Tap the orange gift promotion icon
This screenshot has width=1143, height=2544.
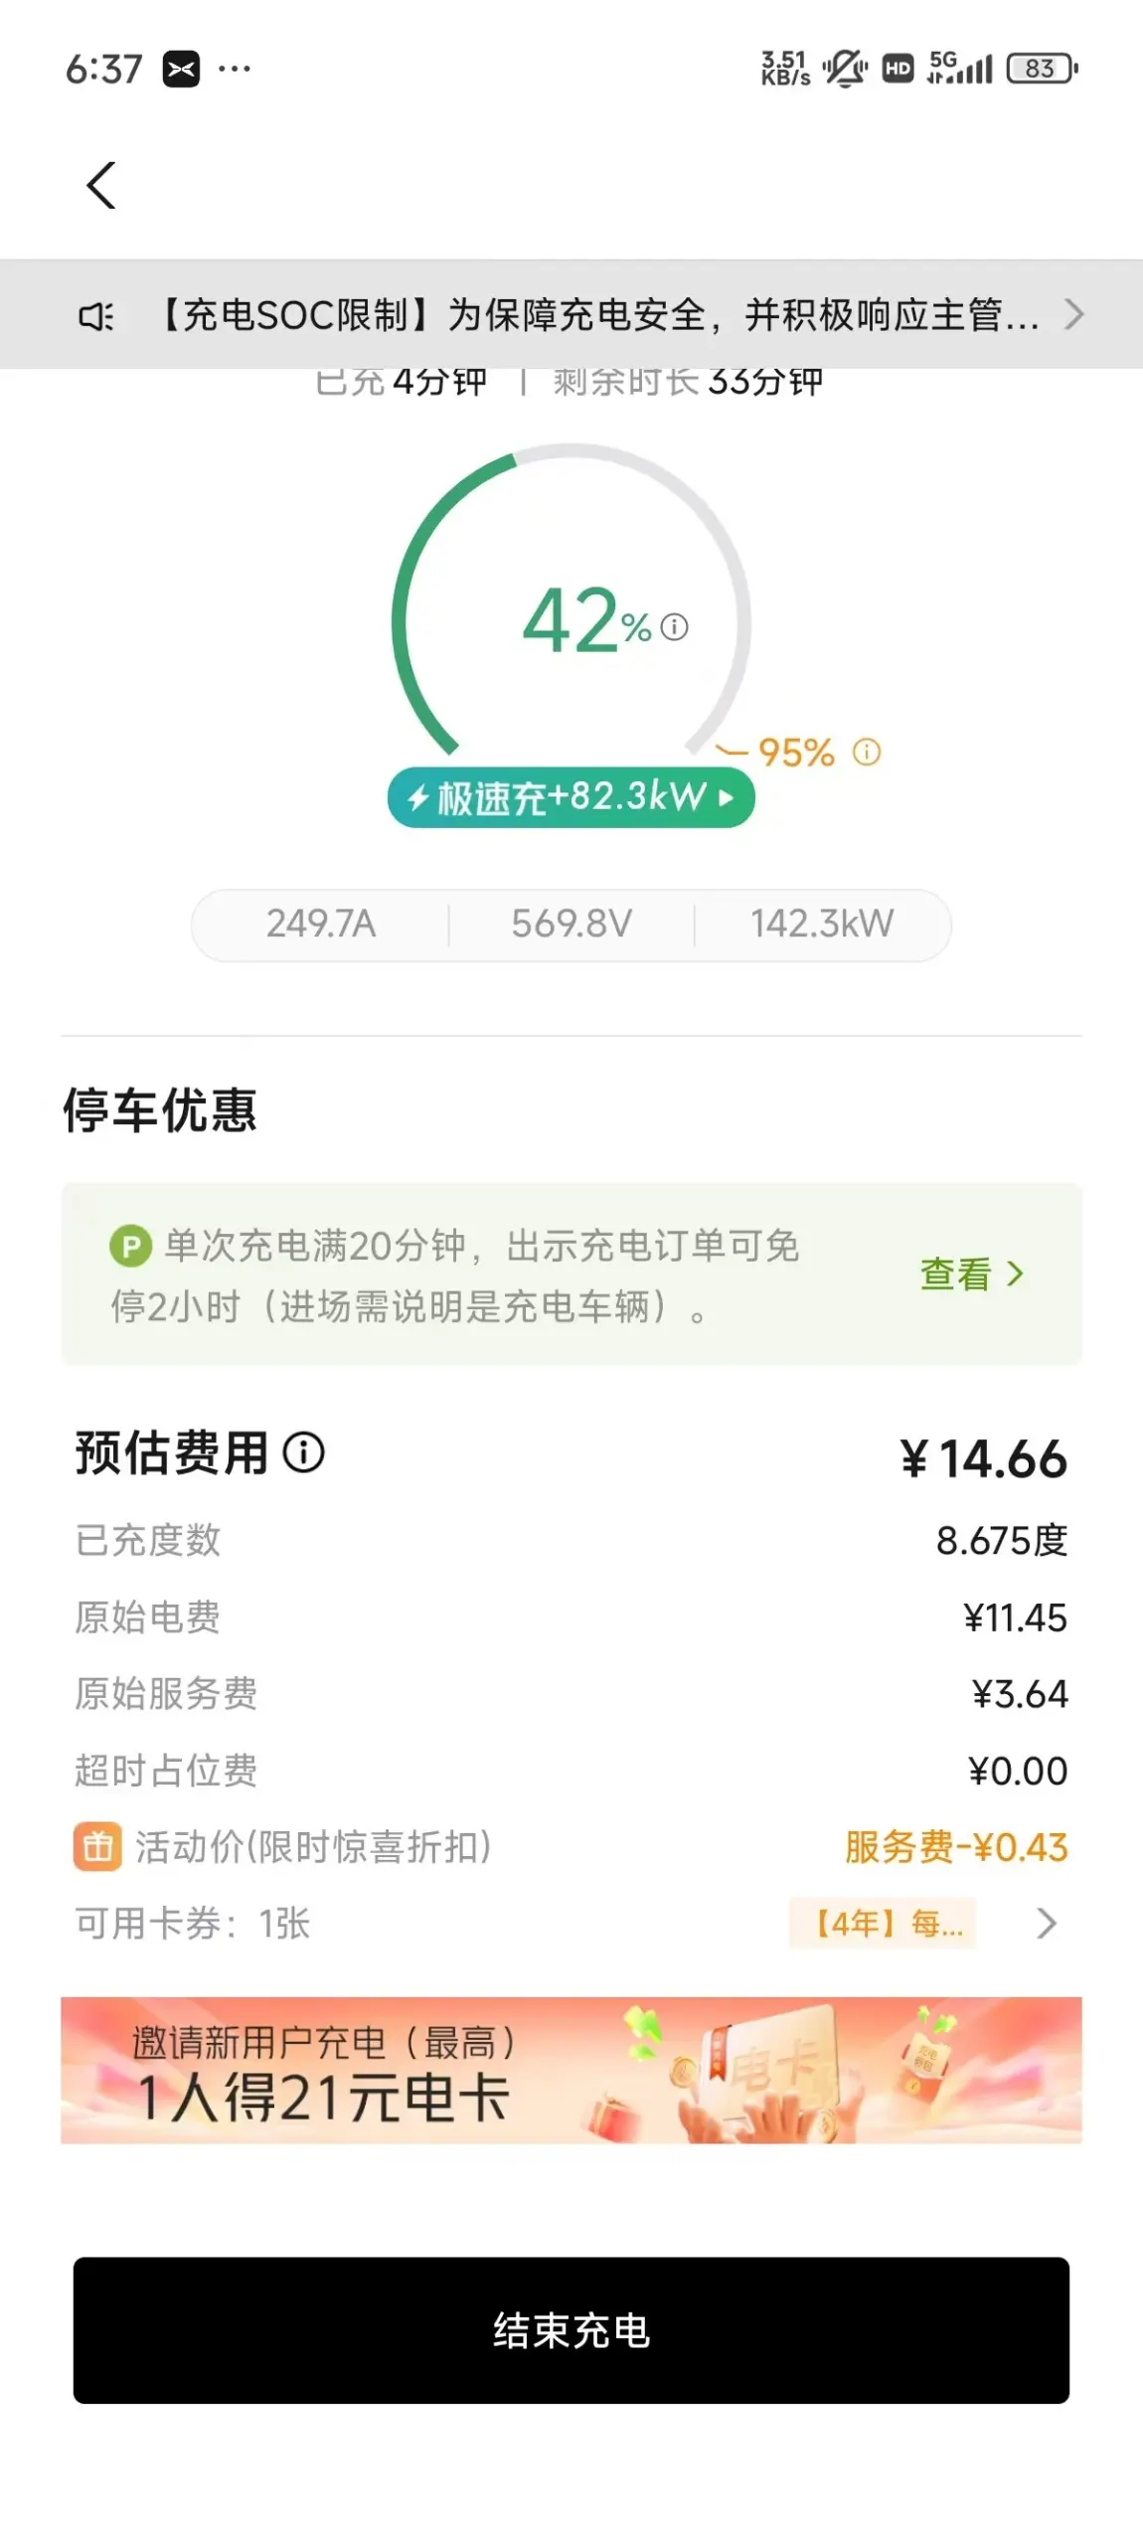pyautogui.click(x=97, y=1847)
